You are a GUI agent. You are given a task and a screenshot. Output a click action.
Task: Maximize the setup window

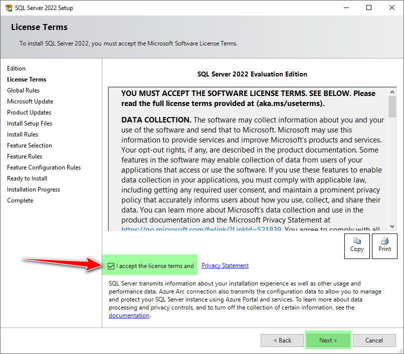point(369,7)
